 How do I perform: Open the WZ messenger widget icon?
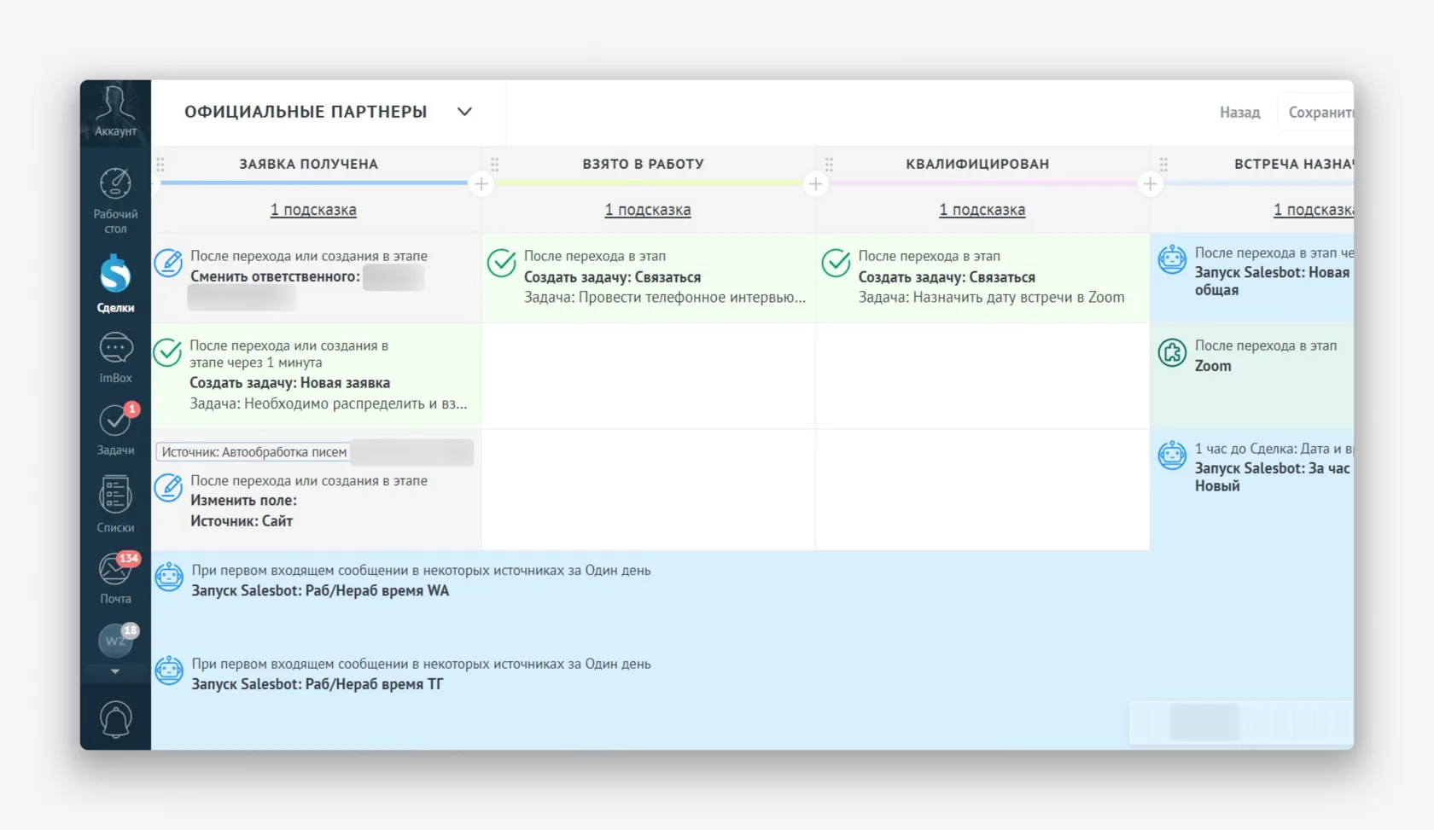[x=115, y=641]
